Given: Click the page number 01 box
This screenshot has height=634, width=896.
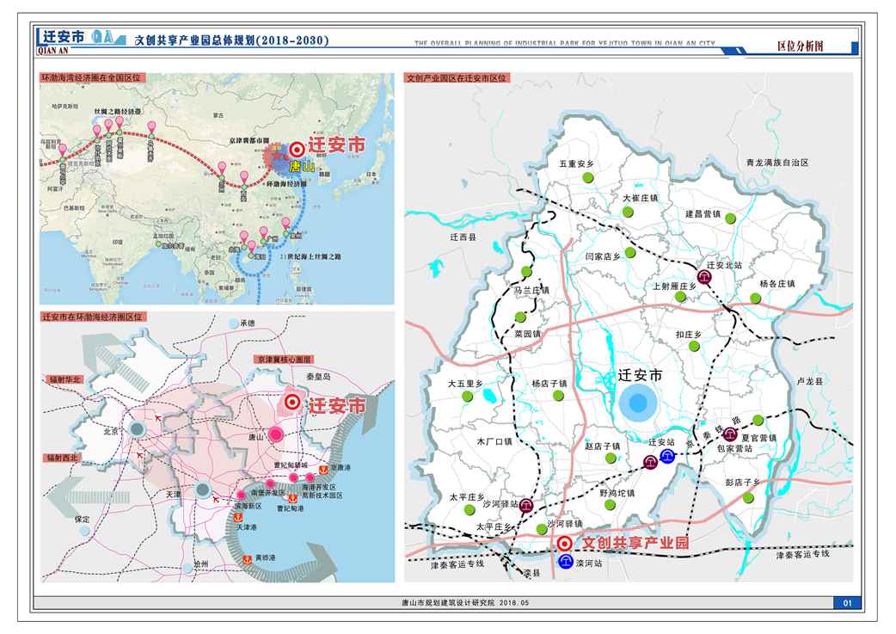Looking at the screenshot, I should [x=846, y=603].
